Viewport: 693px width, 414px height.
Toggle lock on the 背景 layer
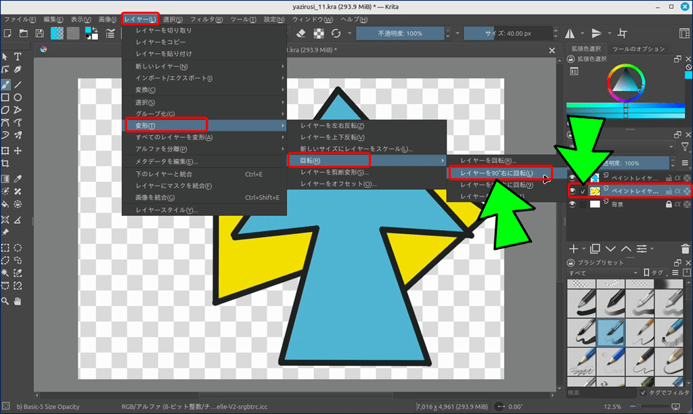click(669, 204)
